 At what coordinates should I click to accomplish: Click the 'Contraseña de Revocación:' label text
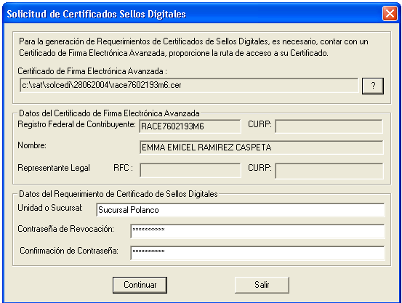tap(65, 229)
